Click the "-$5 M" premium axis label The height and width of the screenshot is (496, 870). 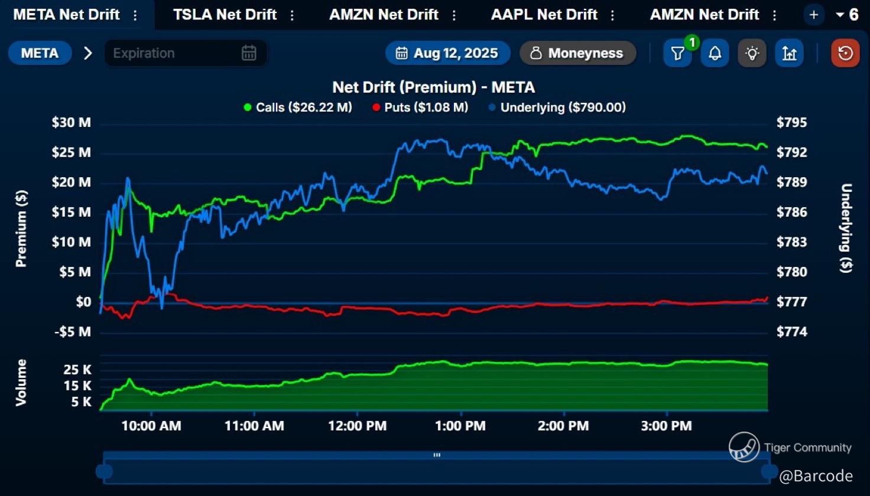(73, 332)
